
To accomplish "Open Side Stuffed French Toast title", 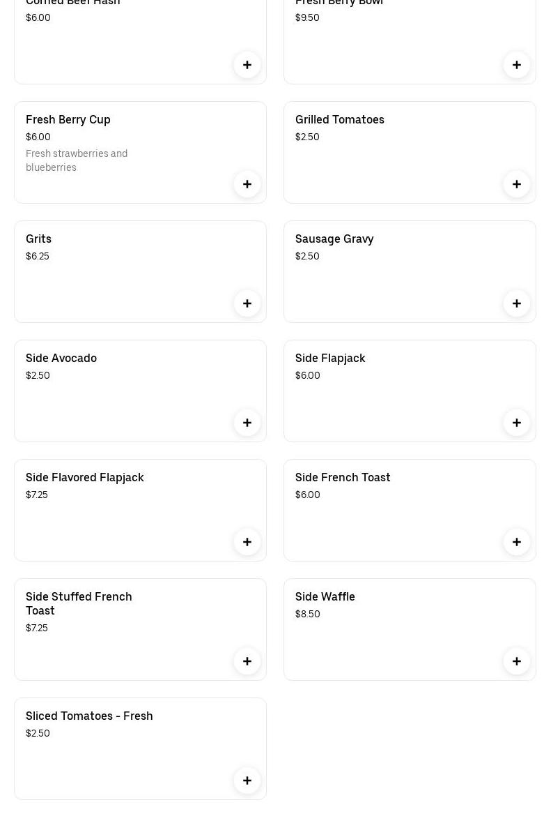I will (x=79, y=603).
